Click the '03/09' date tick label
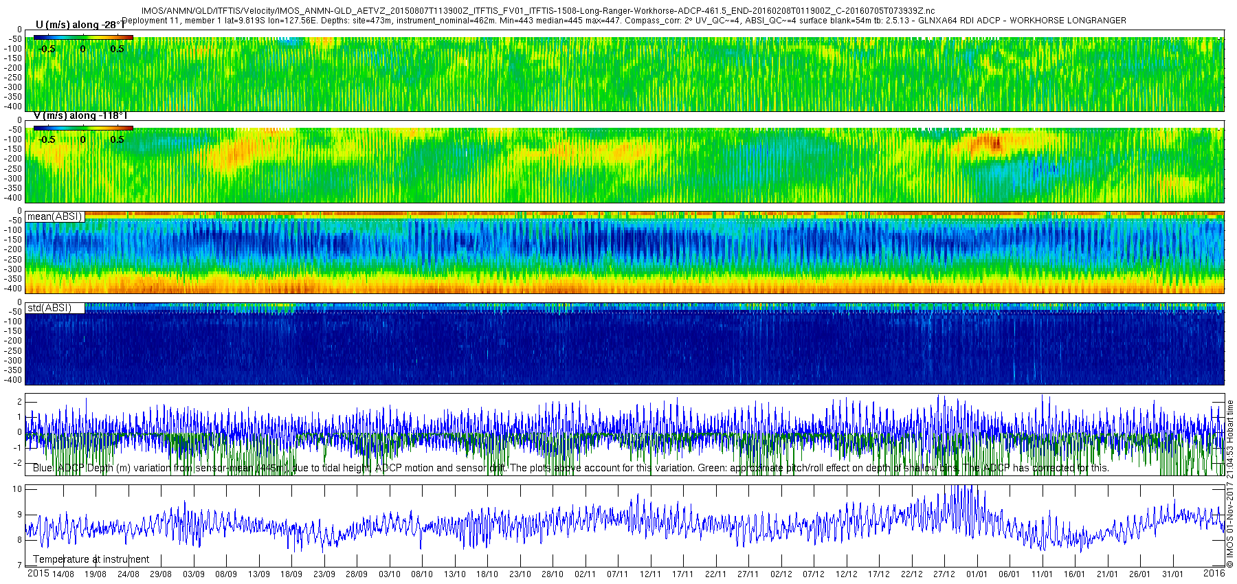This screenshot has width=1237, height=584. 194,574
